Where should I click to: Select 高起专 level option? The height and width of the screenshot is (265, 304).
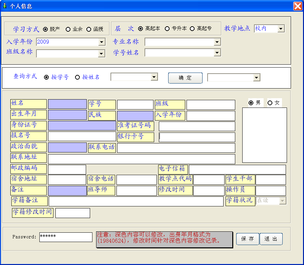[x=192, y=29]
